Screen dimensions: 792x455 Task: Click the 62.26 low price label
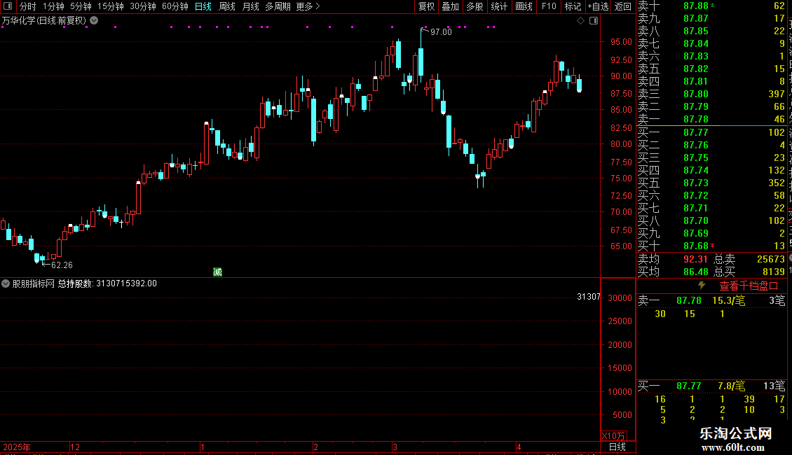[x=62, y=265]
